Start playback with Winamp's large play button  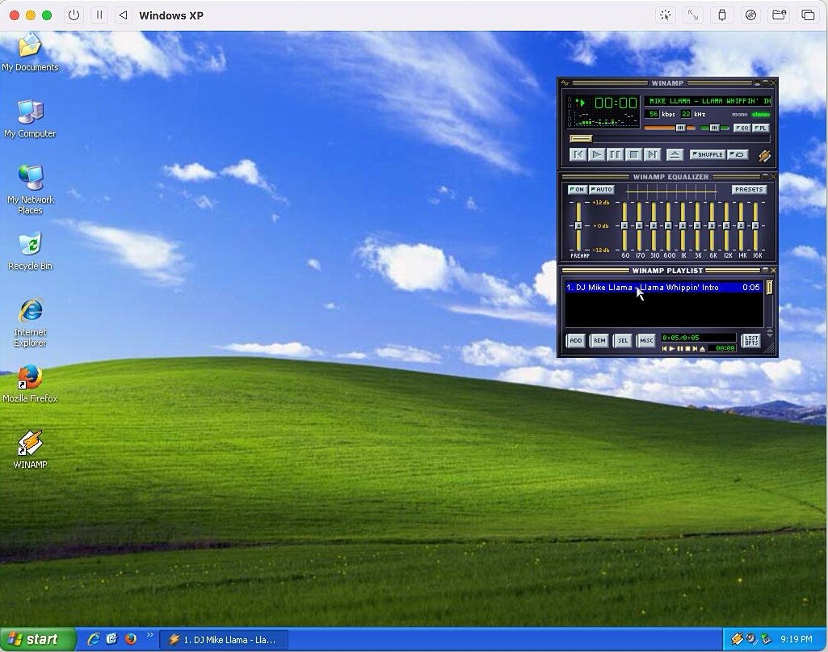[x=596, y=154]
